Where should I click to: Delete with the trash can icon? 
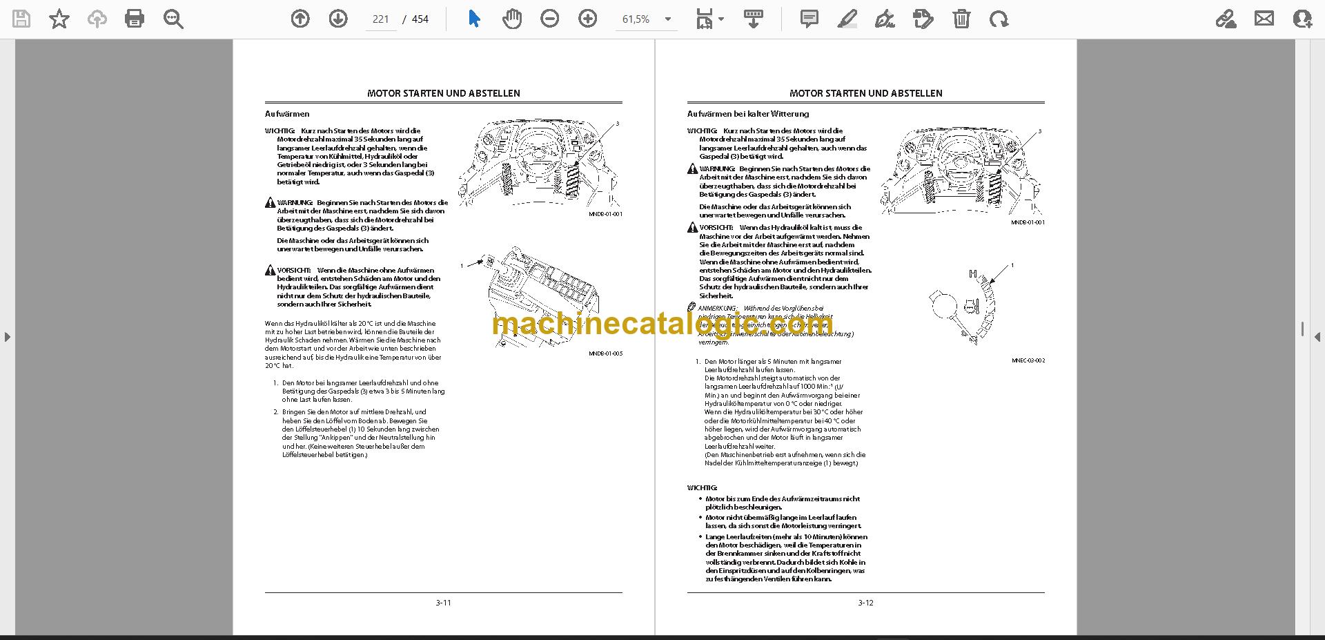[x=961, y=19]
